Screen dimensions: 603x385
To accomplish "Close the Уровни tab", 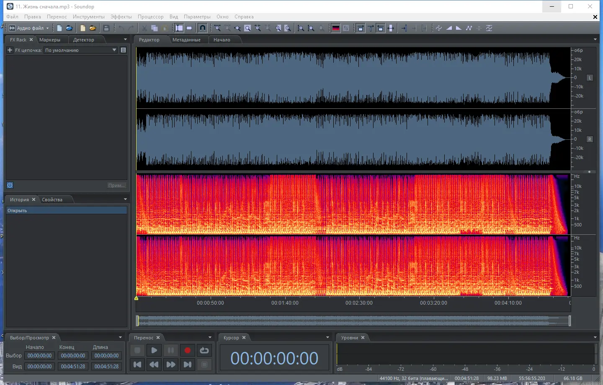I will (363, 338).
